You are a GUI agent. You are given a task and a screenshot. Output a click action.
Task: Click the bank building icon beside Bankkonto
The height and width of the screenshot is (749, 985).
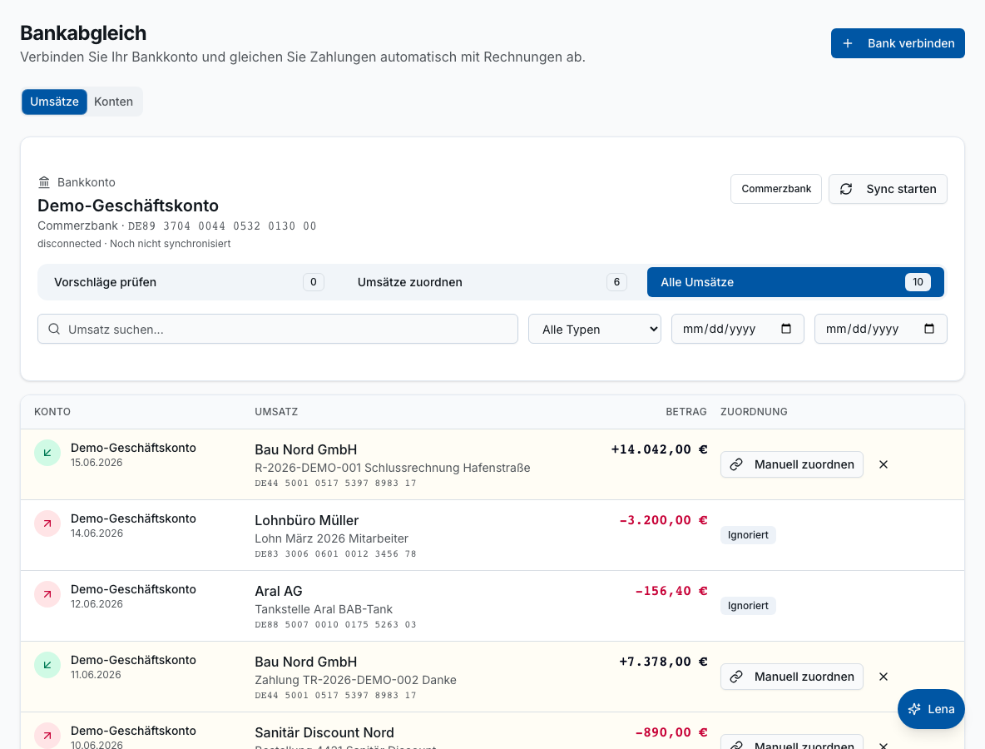pyautogui.click(x=44, y=182)
